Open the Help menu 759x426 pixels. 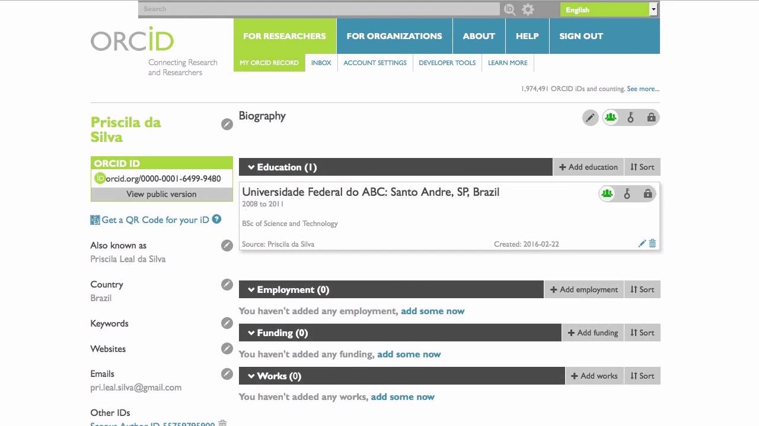tap(527, 36)
